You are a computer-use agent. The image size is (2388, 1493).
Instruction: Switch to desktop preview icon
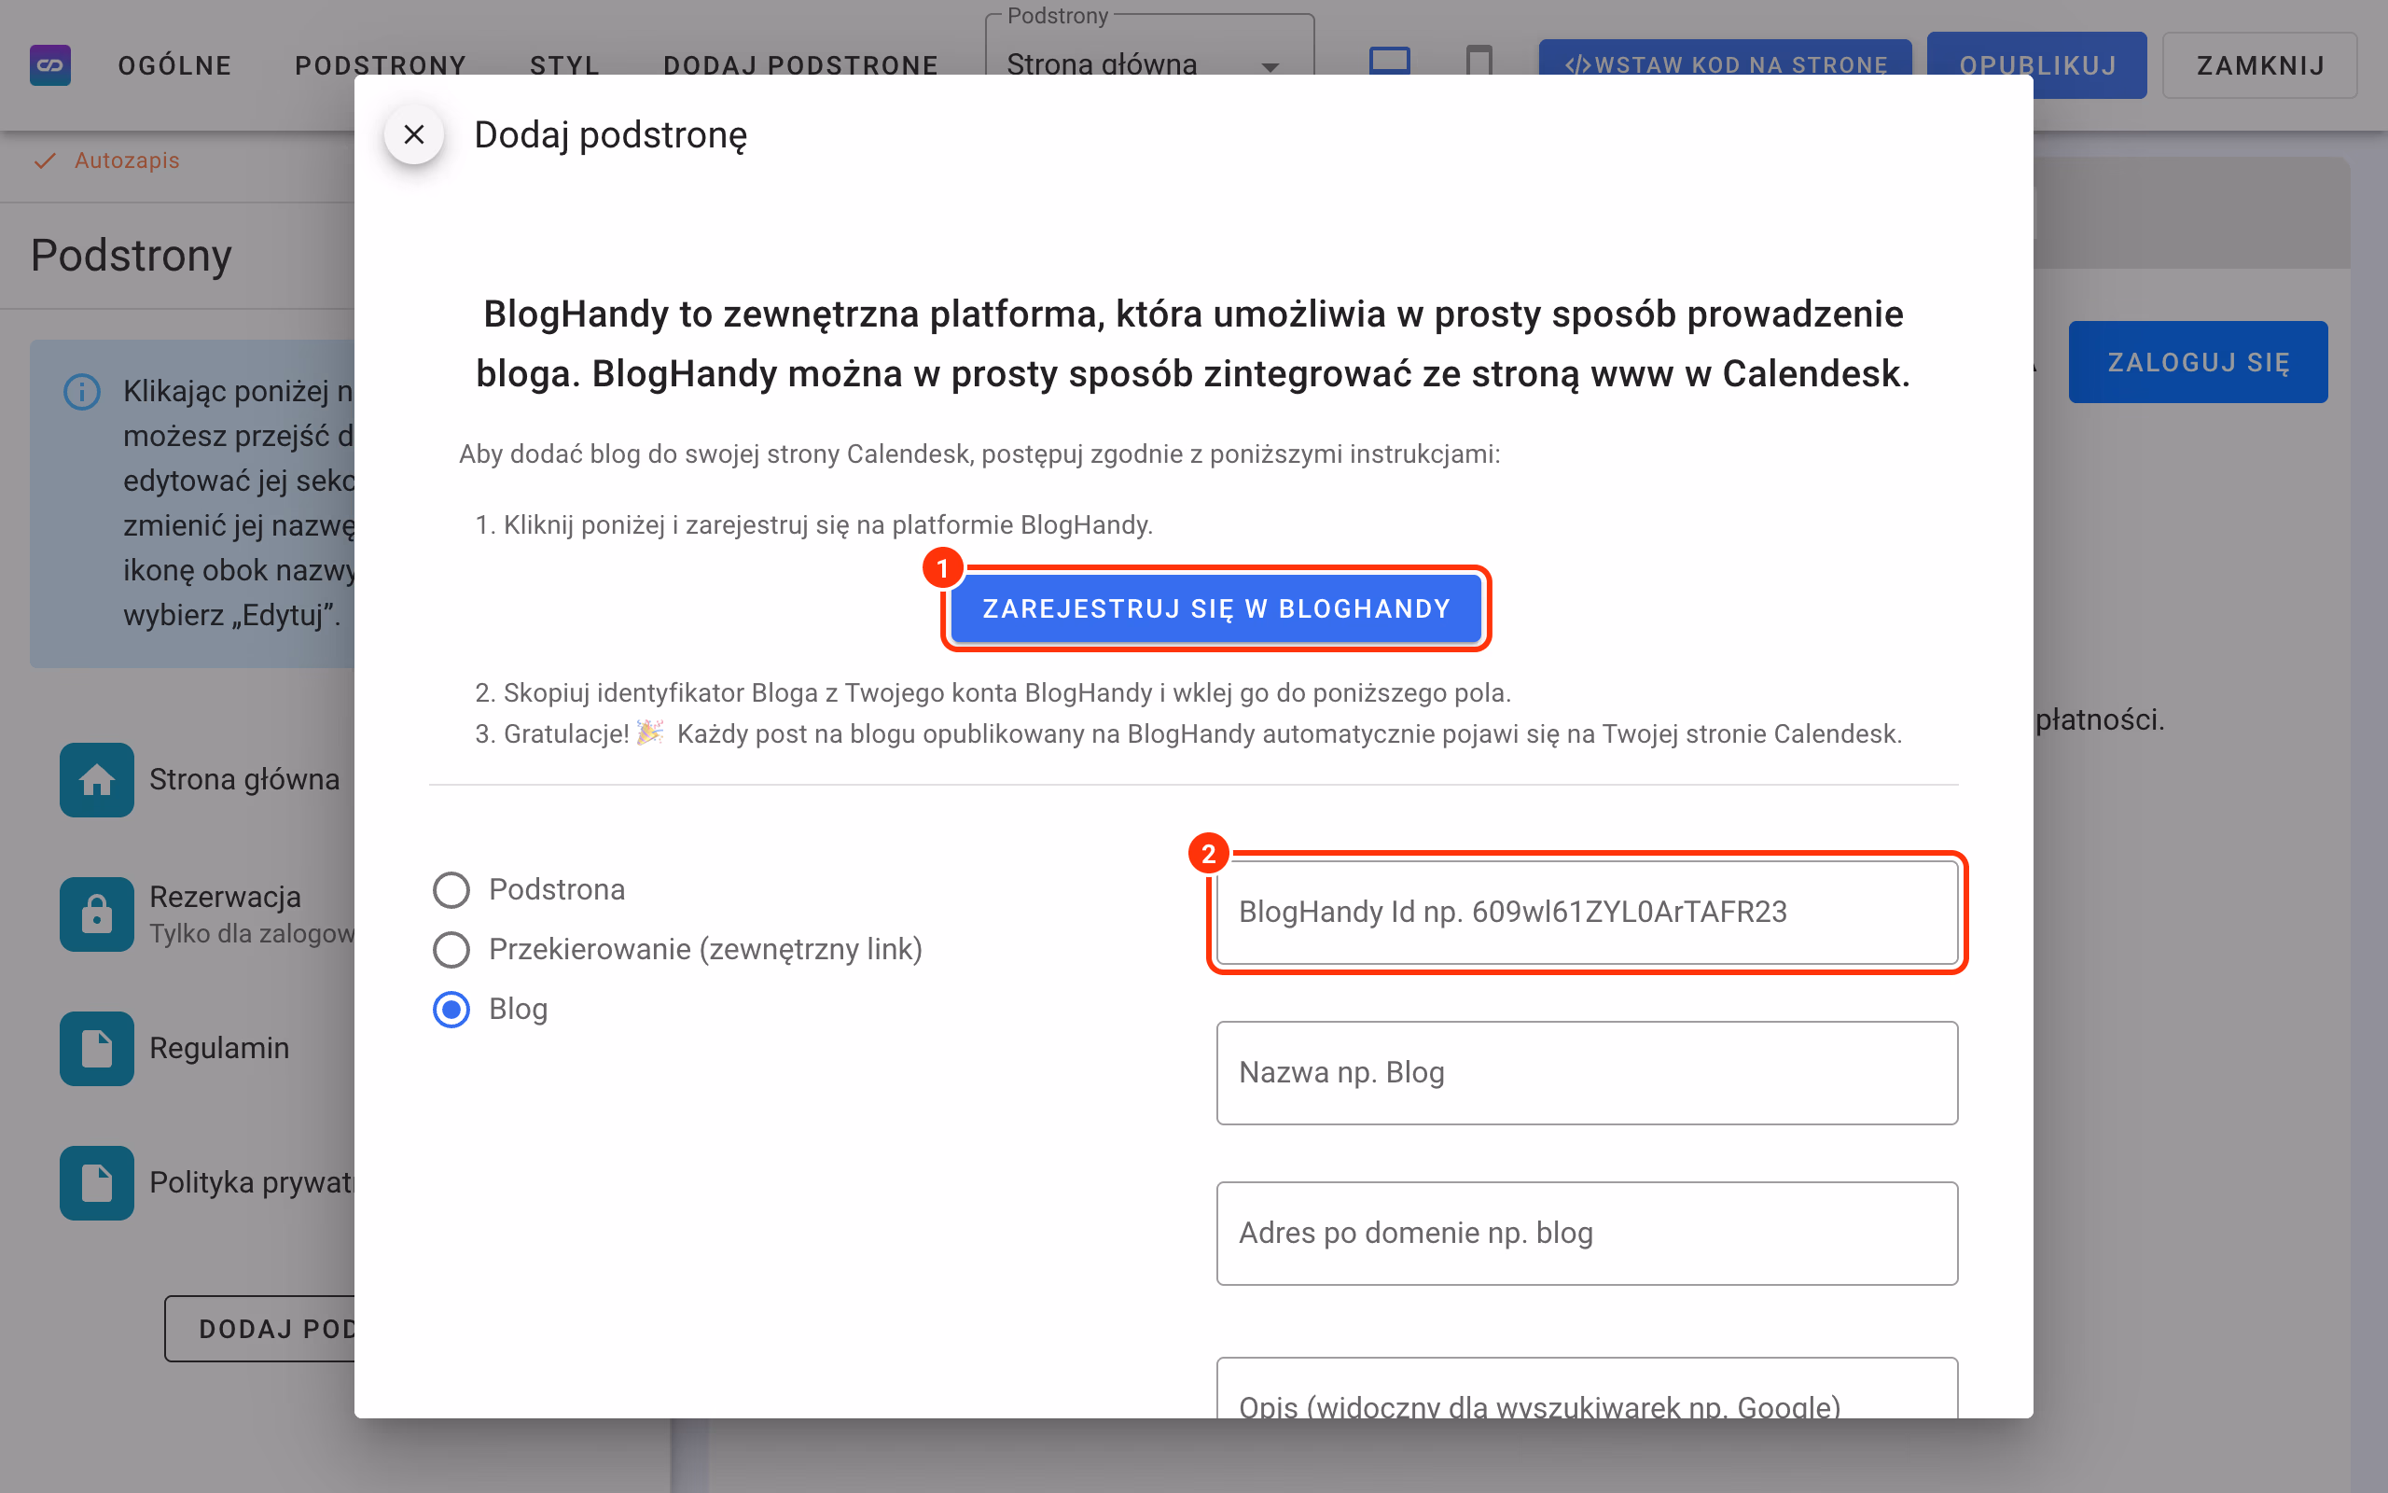coord(1389,62)
